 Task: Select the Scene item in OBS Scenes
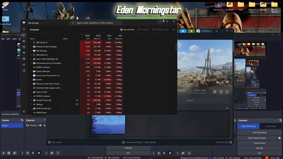(12, 125)
